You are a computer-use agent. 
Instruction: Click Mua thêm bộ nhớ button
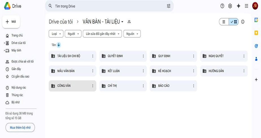coord(20,128)
